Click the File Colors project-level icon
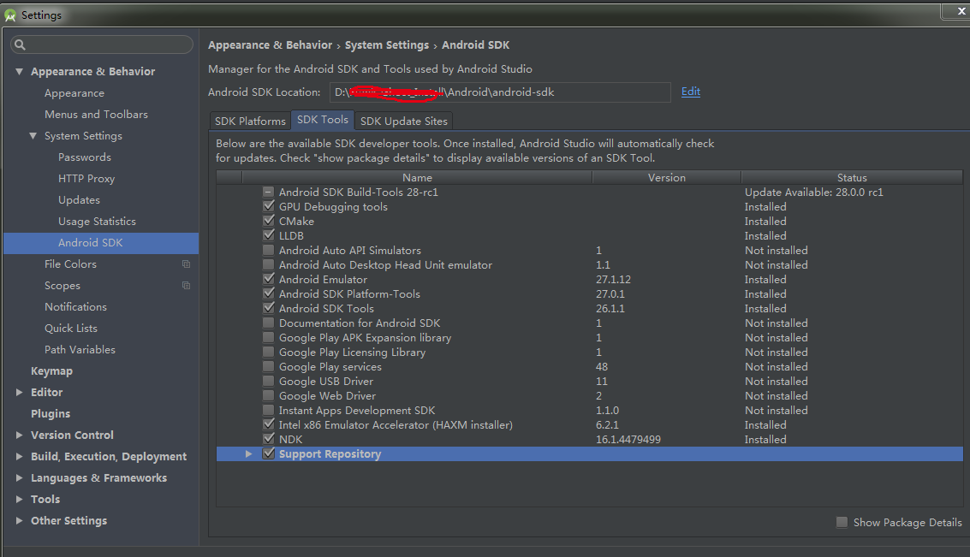This screenshot has width=970, height=557. tap(186, 264)
